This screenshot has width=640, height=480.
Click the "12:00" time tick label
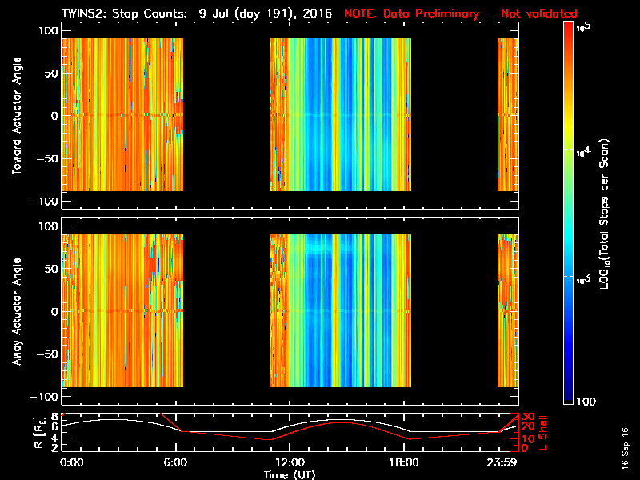(x=290, y=462)
